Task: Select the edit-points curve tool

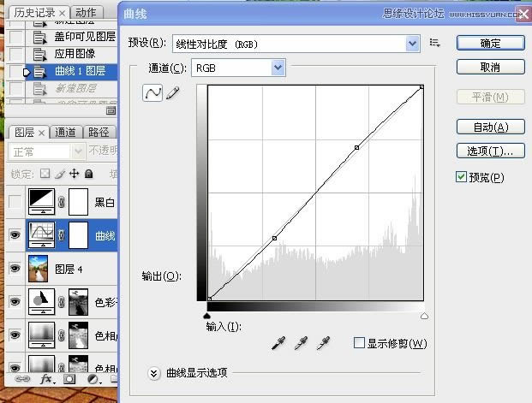Action: [152, 93]
